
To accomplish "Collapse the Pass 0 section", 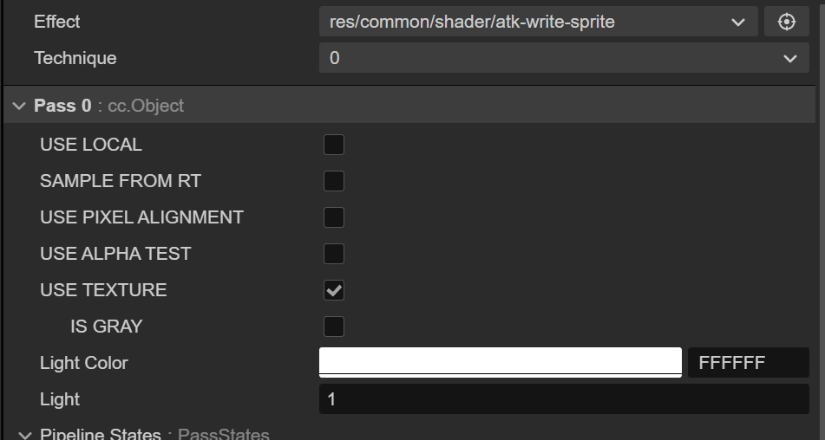I will click(19, 106).
